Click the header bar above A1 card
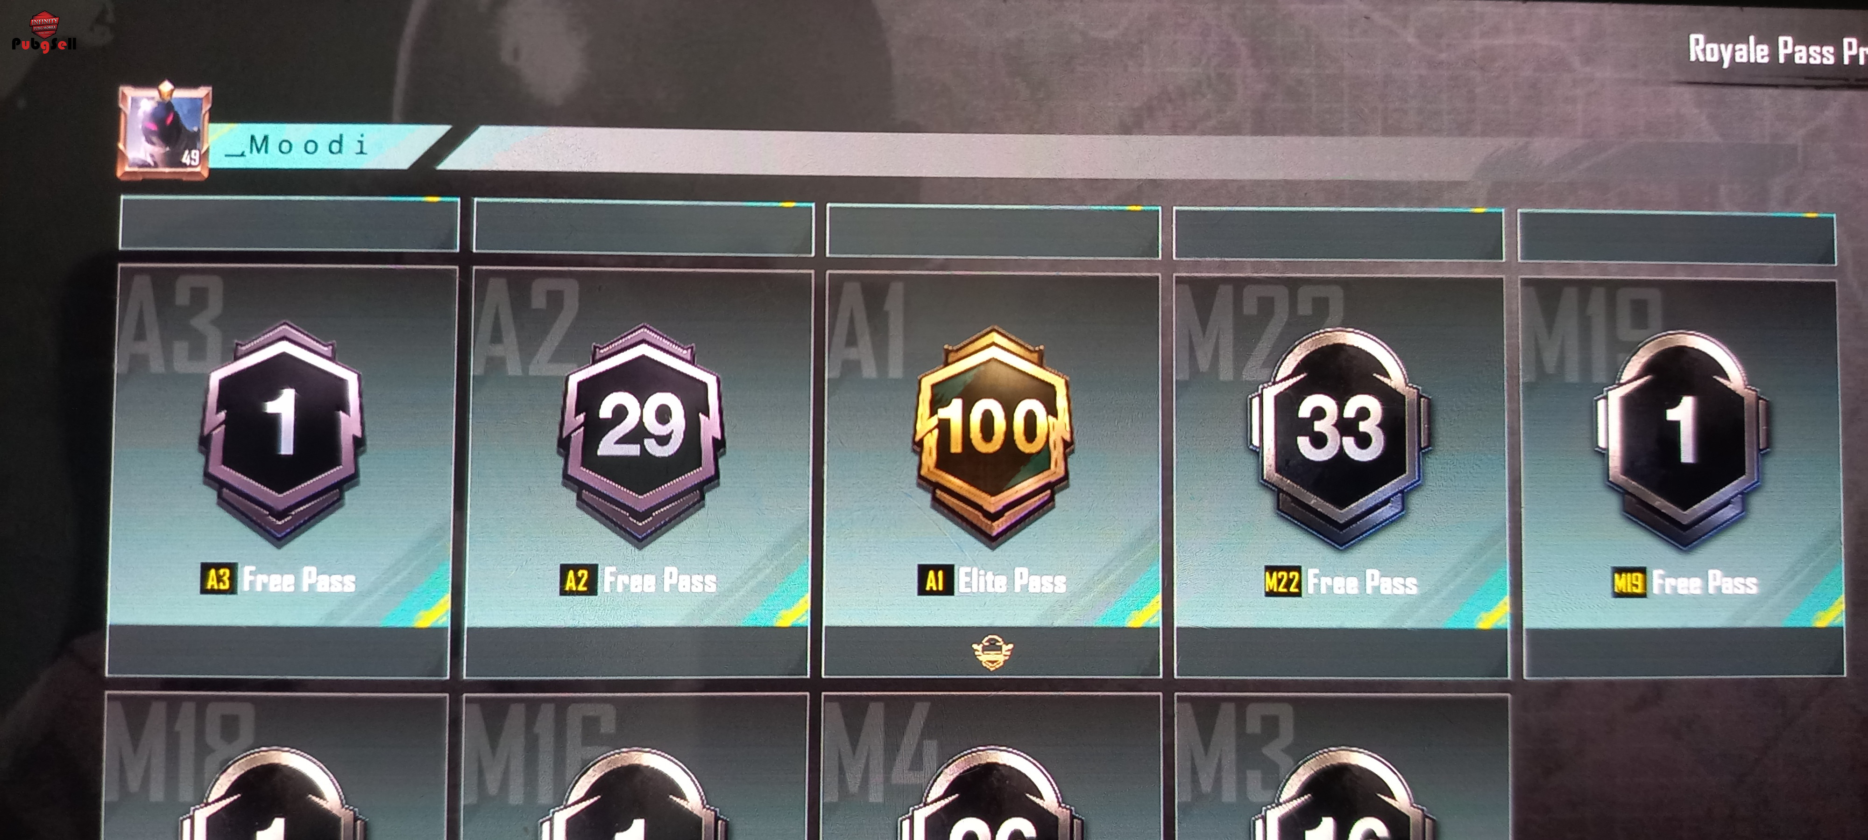This screenshot has height=840, width=1868. (x=993, y=231)
